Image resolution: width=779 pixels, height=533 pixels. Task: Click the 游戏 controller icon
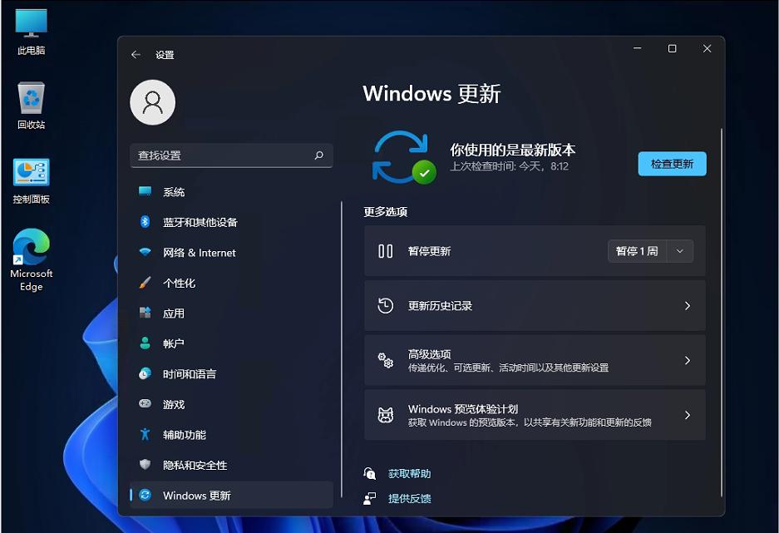click(145, 403)
